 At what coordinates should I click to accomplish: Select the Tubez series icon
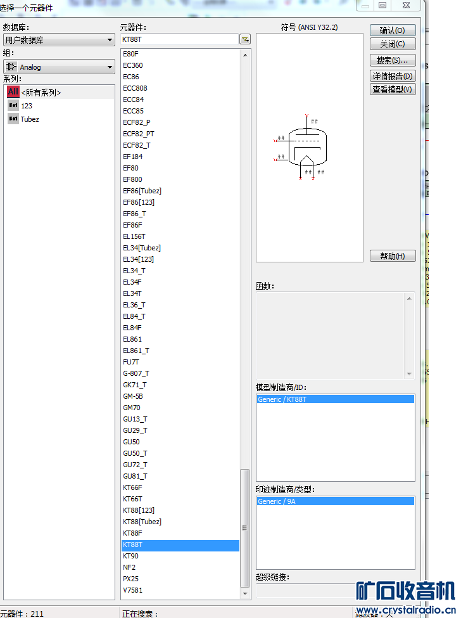[x=13, y=119]
